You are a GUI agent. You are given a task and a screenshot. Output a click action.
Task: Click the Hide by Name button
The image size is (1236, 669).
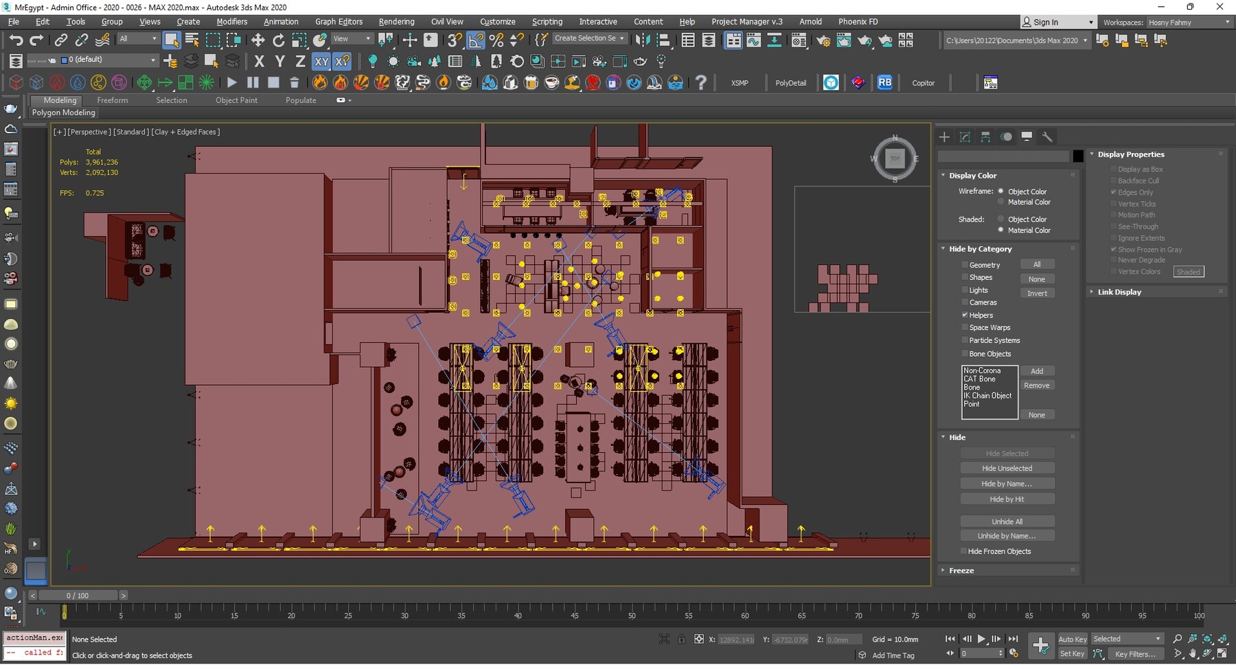(1007, 484)
